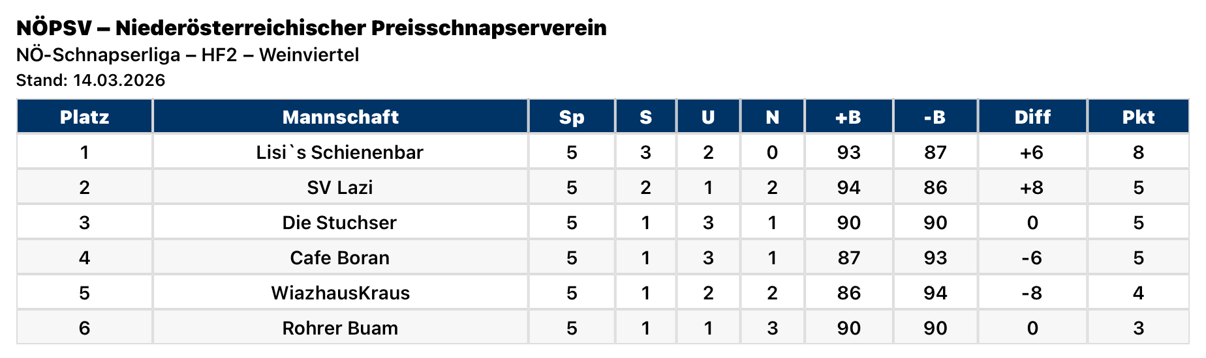Click the -B column header
Viewport: 1206px width, 358px height.
click(x=935, y=117)
